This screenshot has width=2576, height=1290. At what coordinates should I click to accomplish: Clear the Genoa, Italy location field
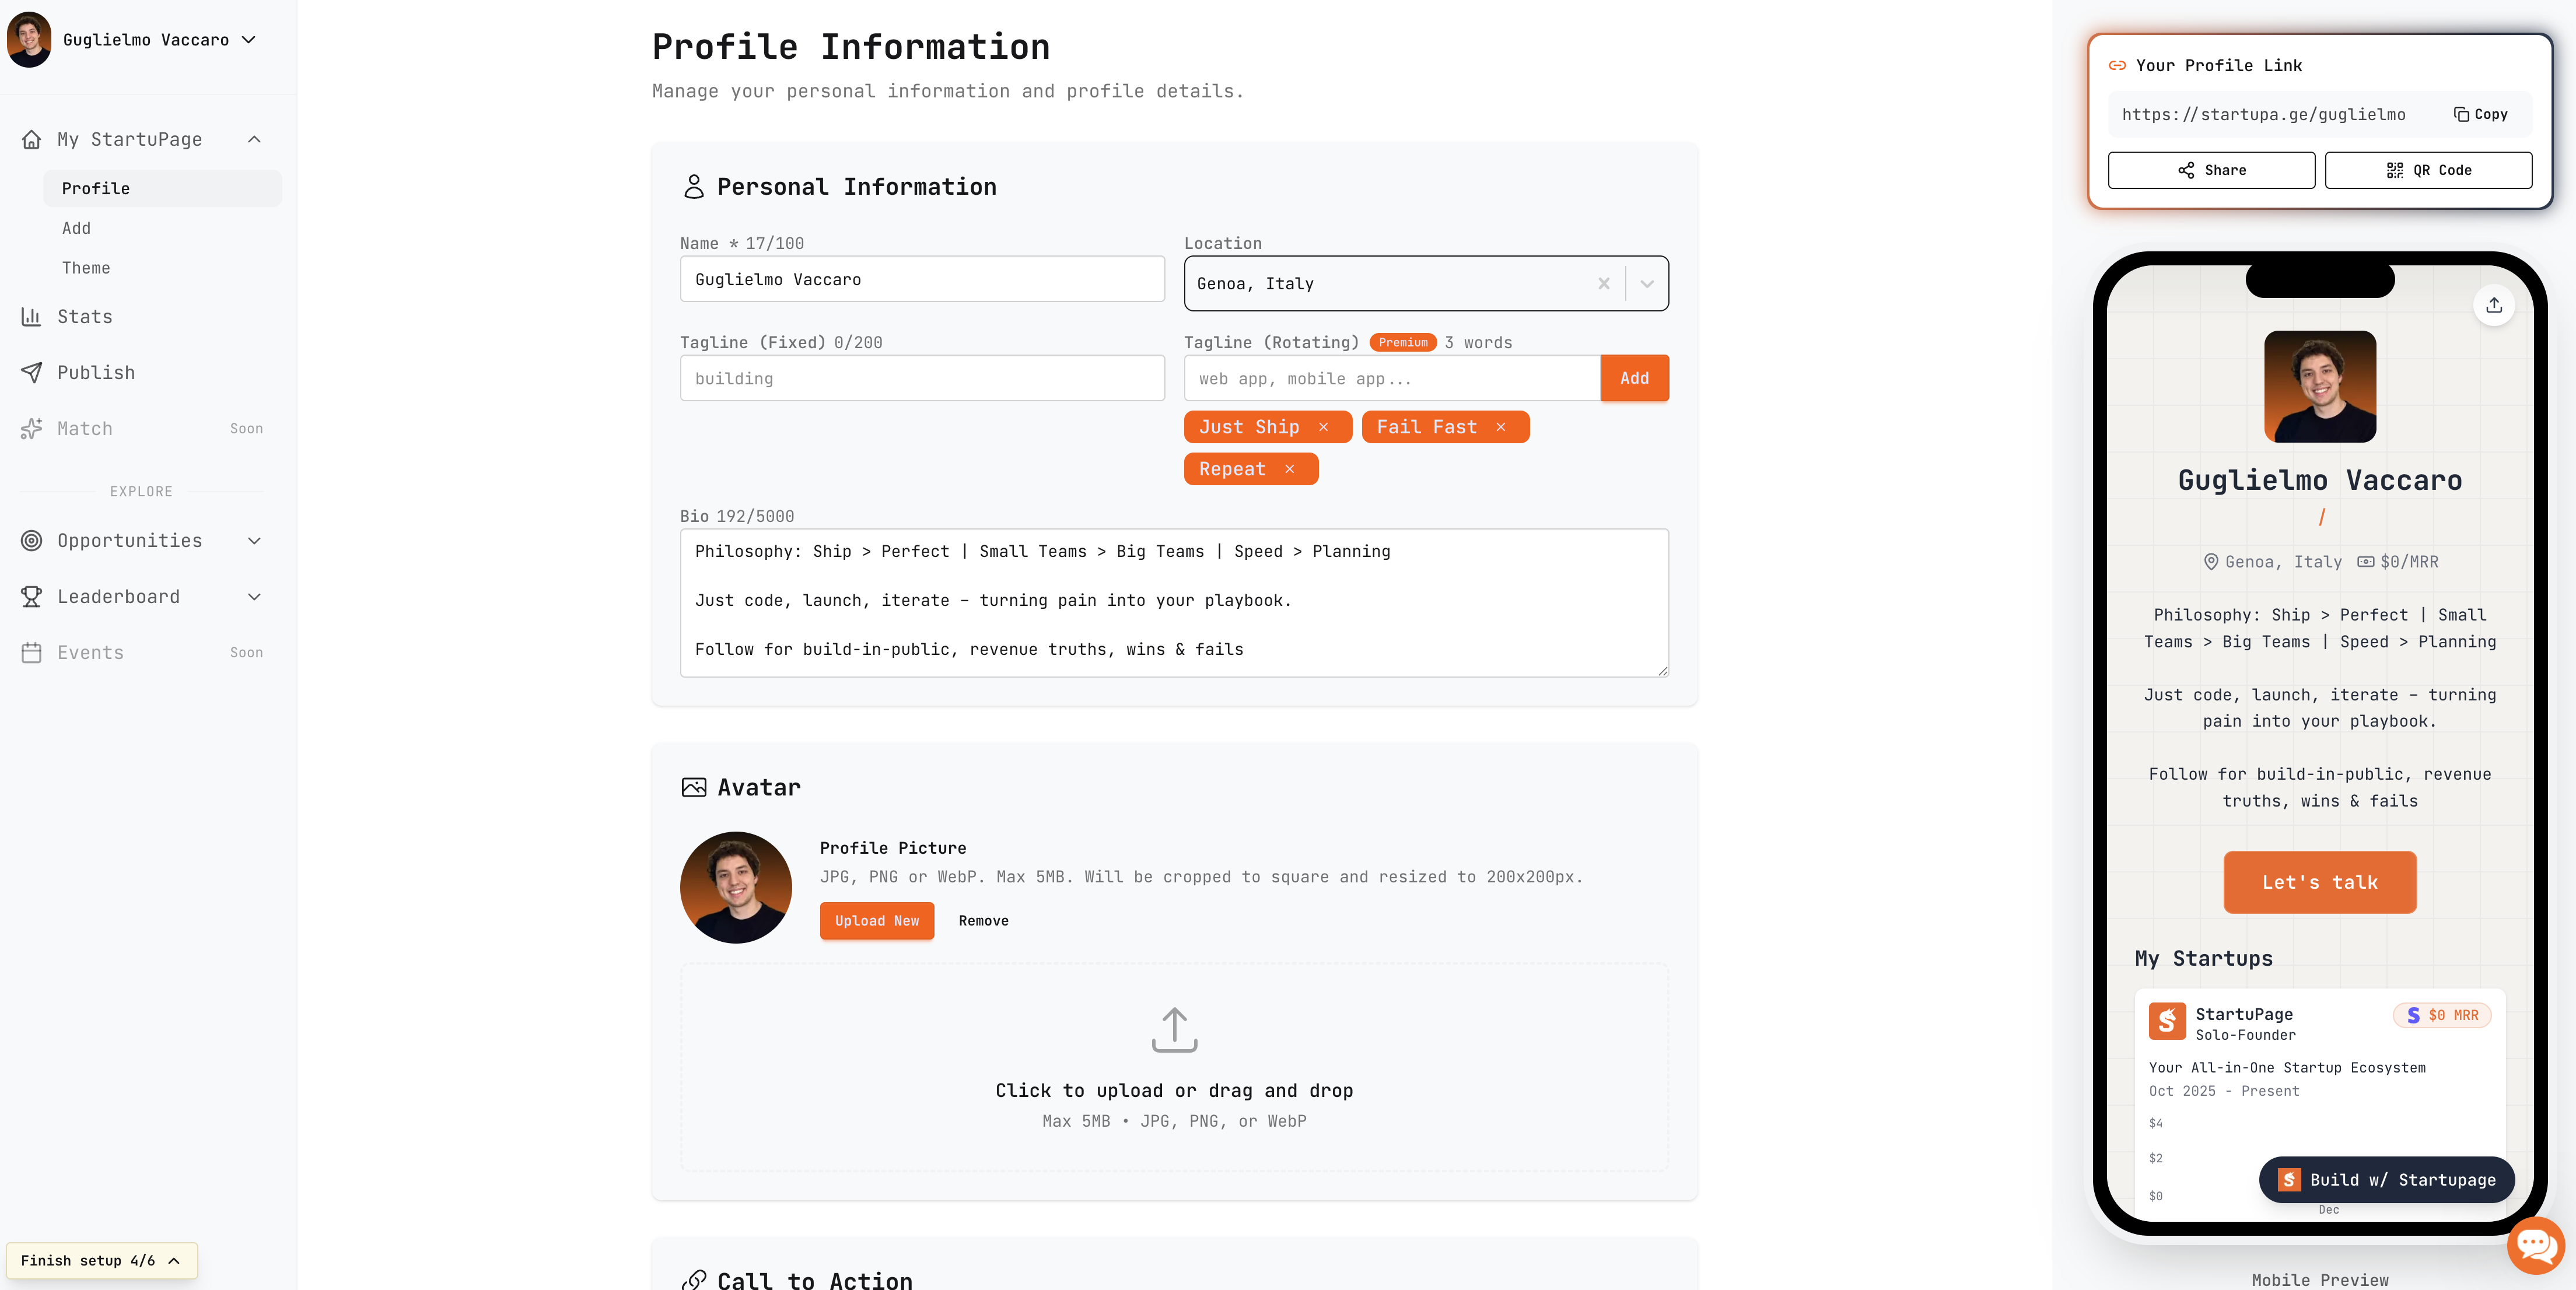pos(1603,284)
